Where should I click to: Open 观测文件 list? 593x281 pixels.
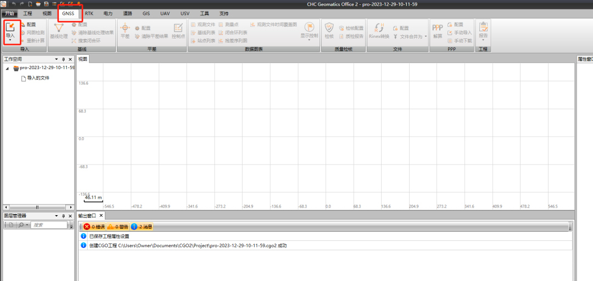(x=203, y=25)
